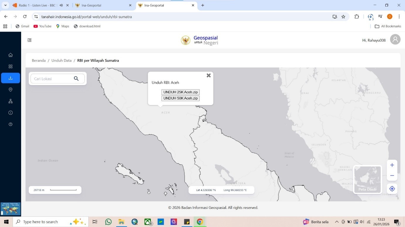Close the Unduh RBI Aceh popup
The width and height of the screenshot is (405, 227).
(x=208, y=75)
